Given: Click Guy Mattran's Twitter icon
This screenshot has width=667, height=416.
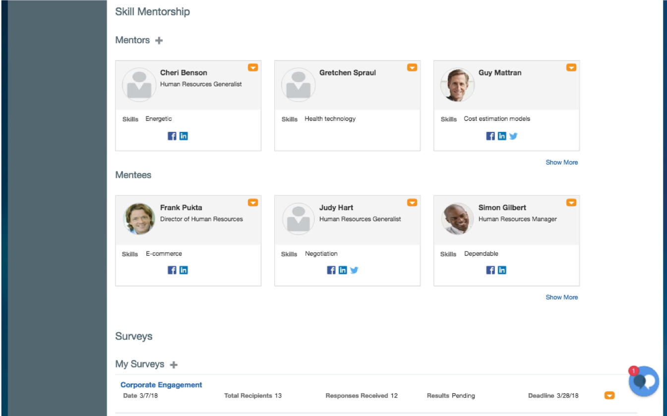Looking at the screenshot, I should point(513,136).
